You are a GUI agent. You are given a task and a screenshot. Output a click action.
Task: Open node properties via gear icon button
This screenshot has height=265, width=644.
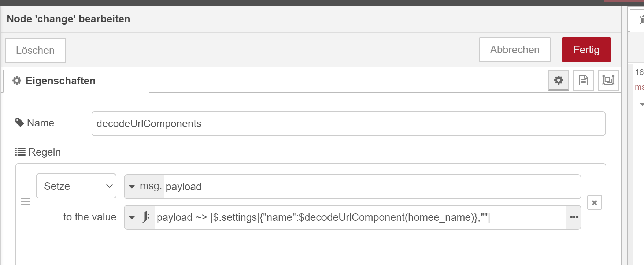click(x=558, y=80)
